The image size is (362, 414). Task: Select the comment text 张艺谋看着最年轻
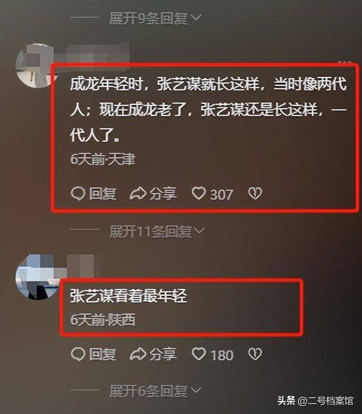point(128,296)
